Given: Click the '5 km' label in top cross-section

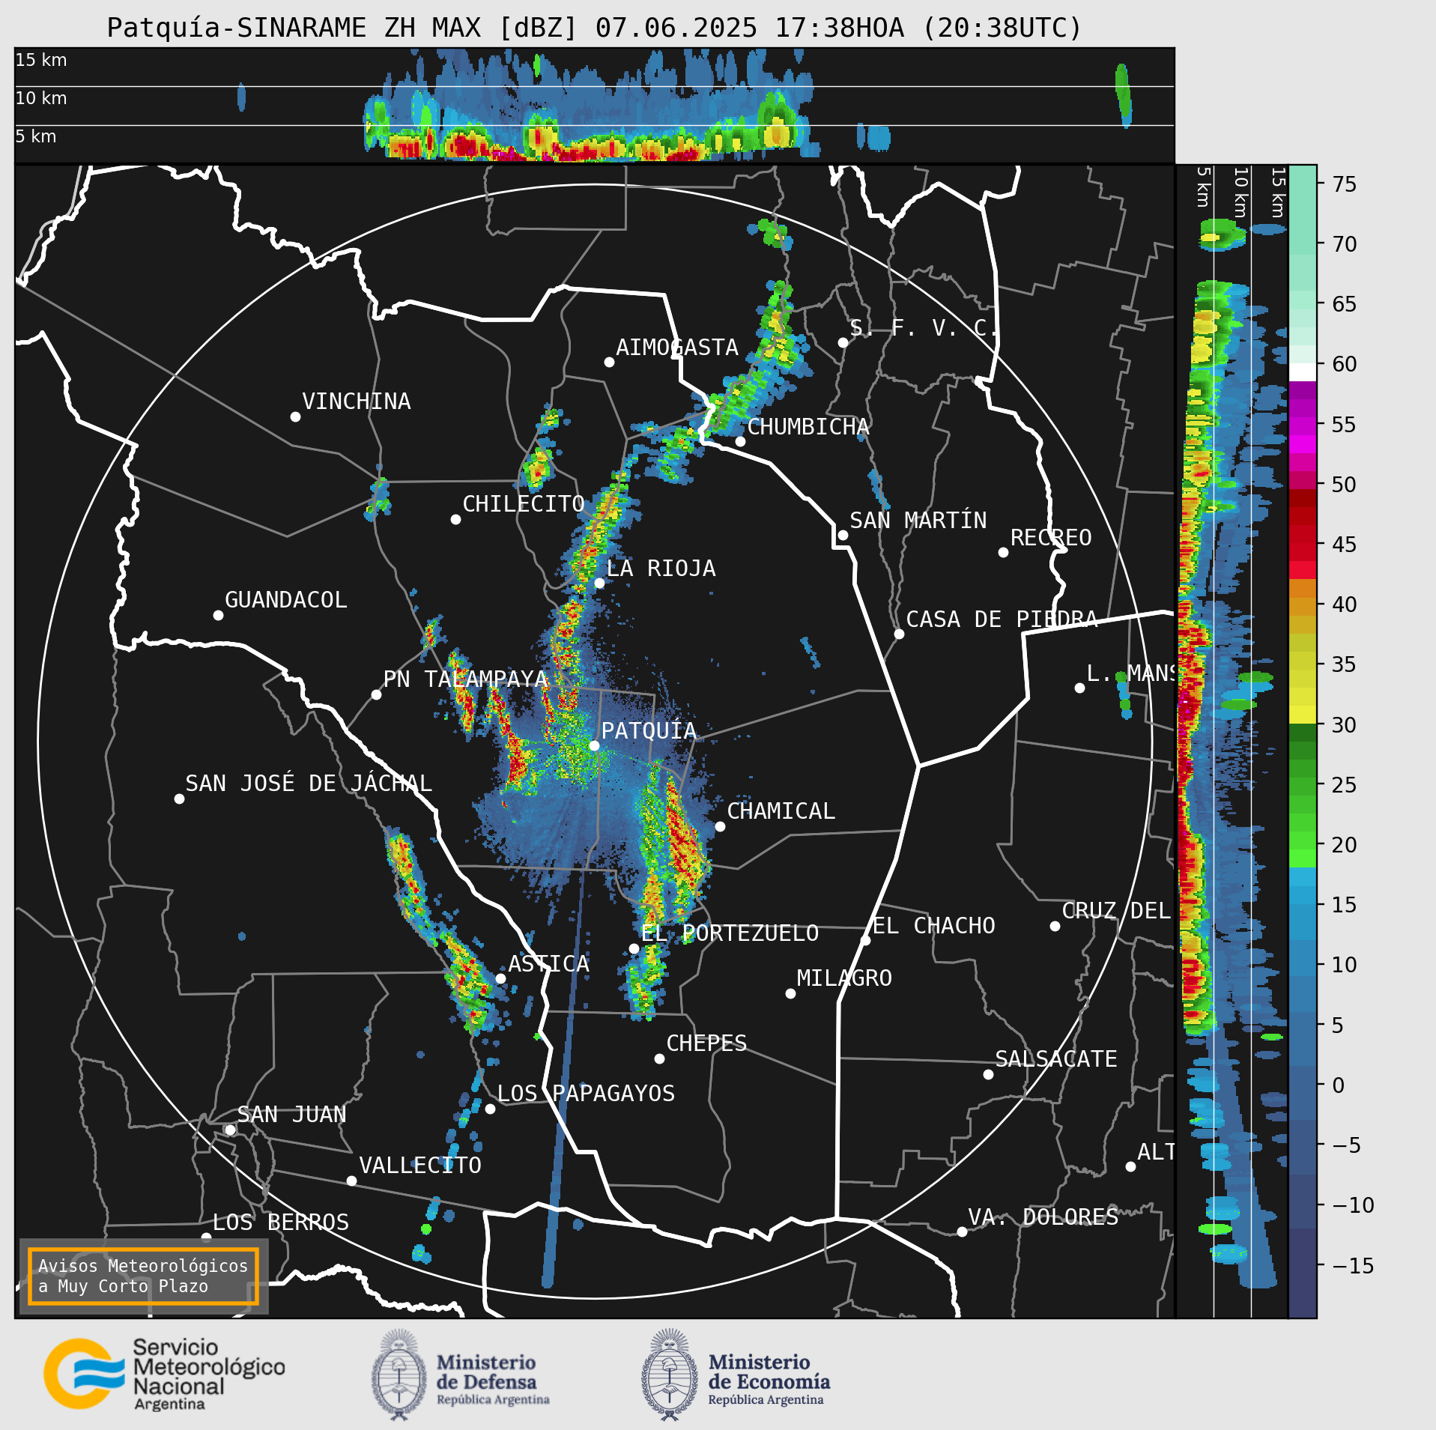Looking at the screenshot, I should (36, 136).
